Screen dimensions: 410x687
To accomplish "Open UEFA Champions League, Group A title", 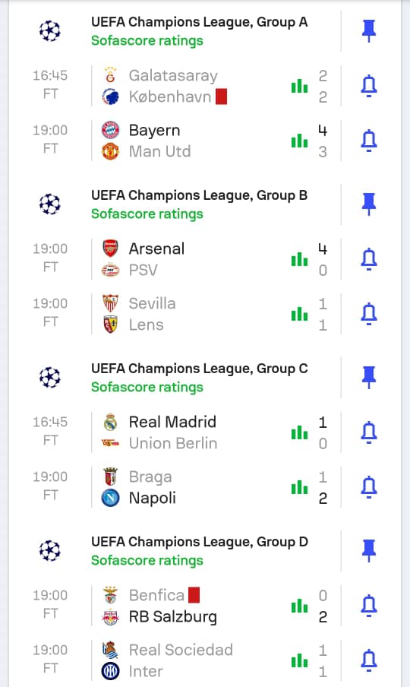I will tap(199, 22).
